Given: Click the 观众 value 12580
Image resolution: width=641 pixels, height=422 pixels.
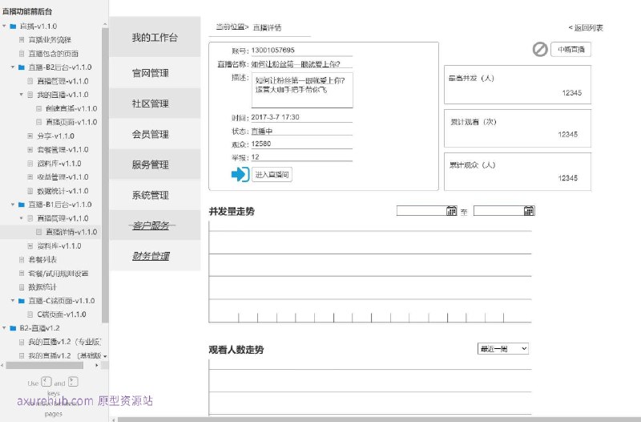Looking at the screenshot, I should click(261, 144).
